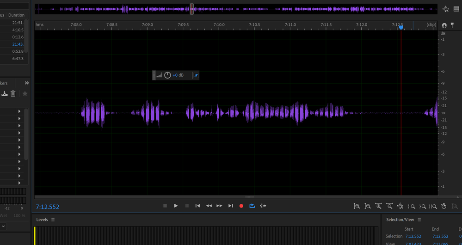Toggle the HUD pin button
The image size is (462, 245).
pos(196,75)
